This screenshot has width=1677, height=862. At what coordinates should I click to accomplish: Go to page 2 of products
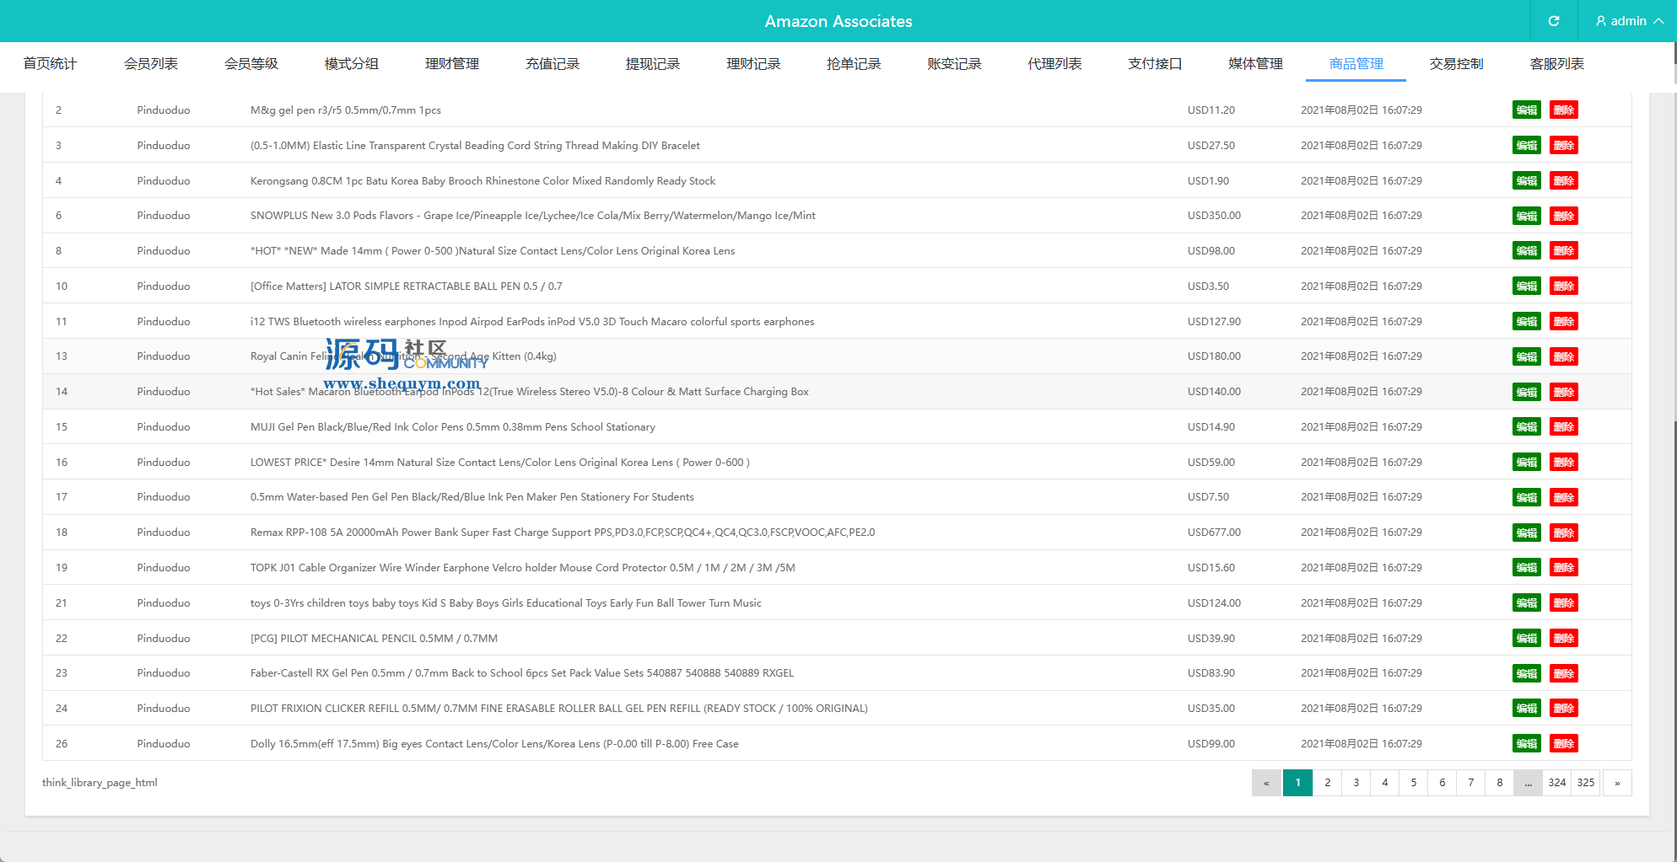1327,783
